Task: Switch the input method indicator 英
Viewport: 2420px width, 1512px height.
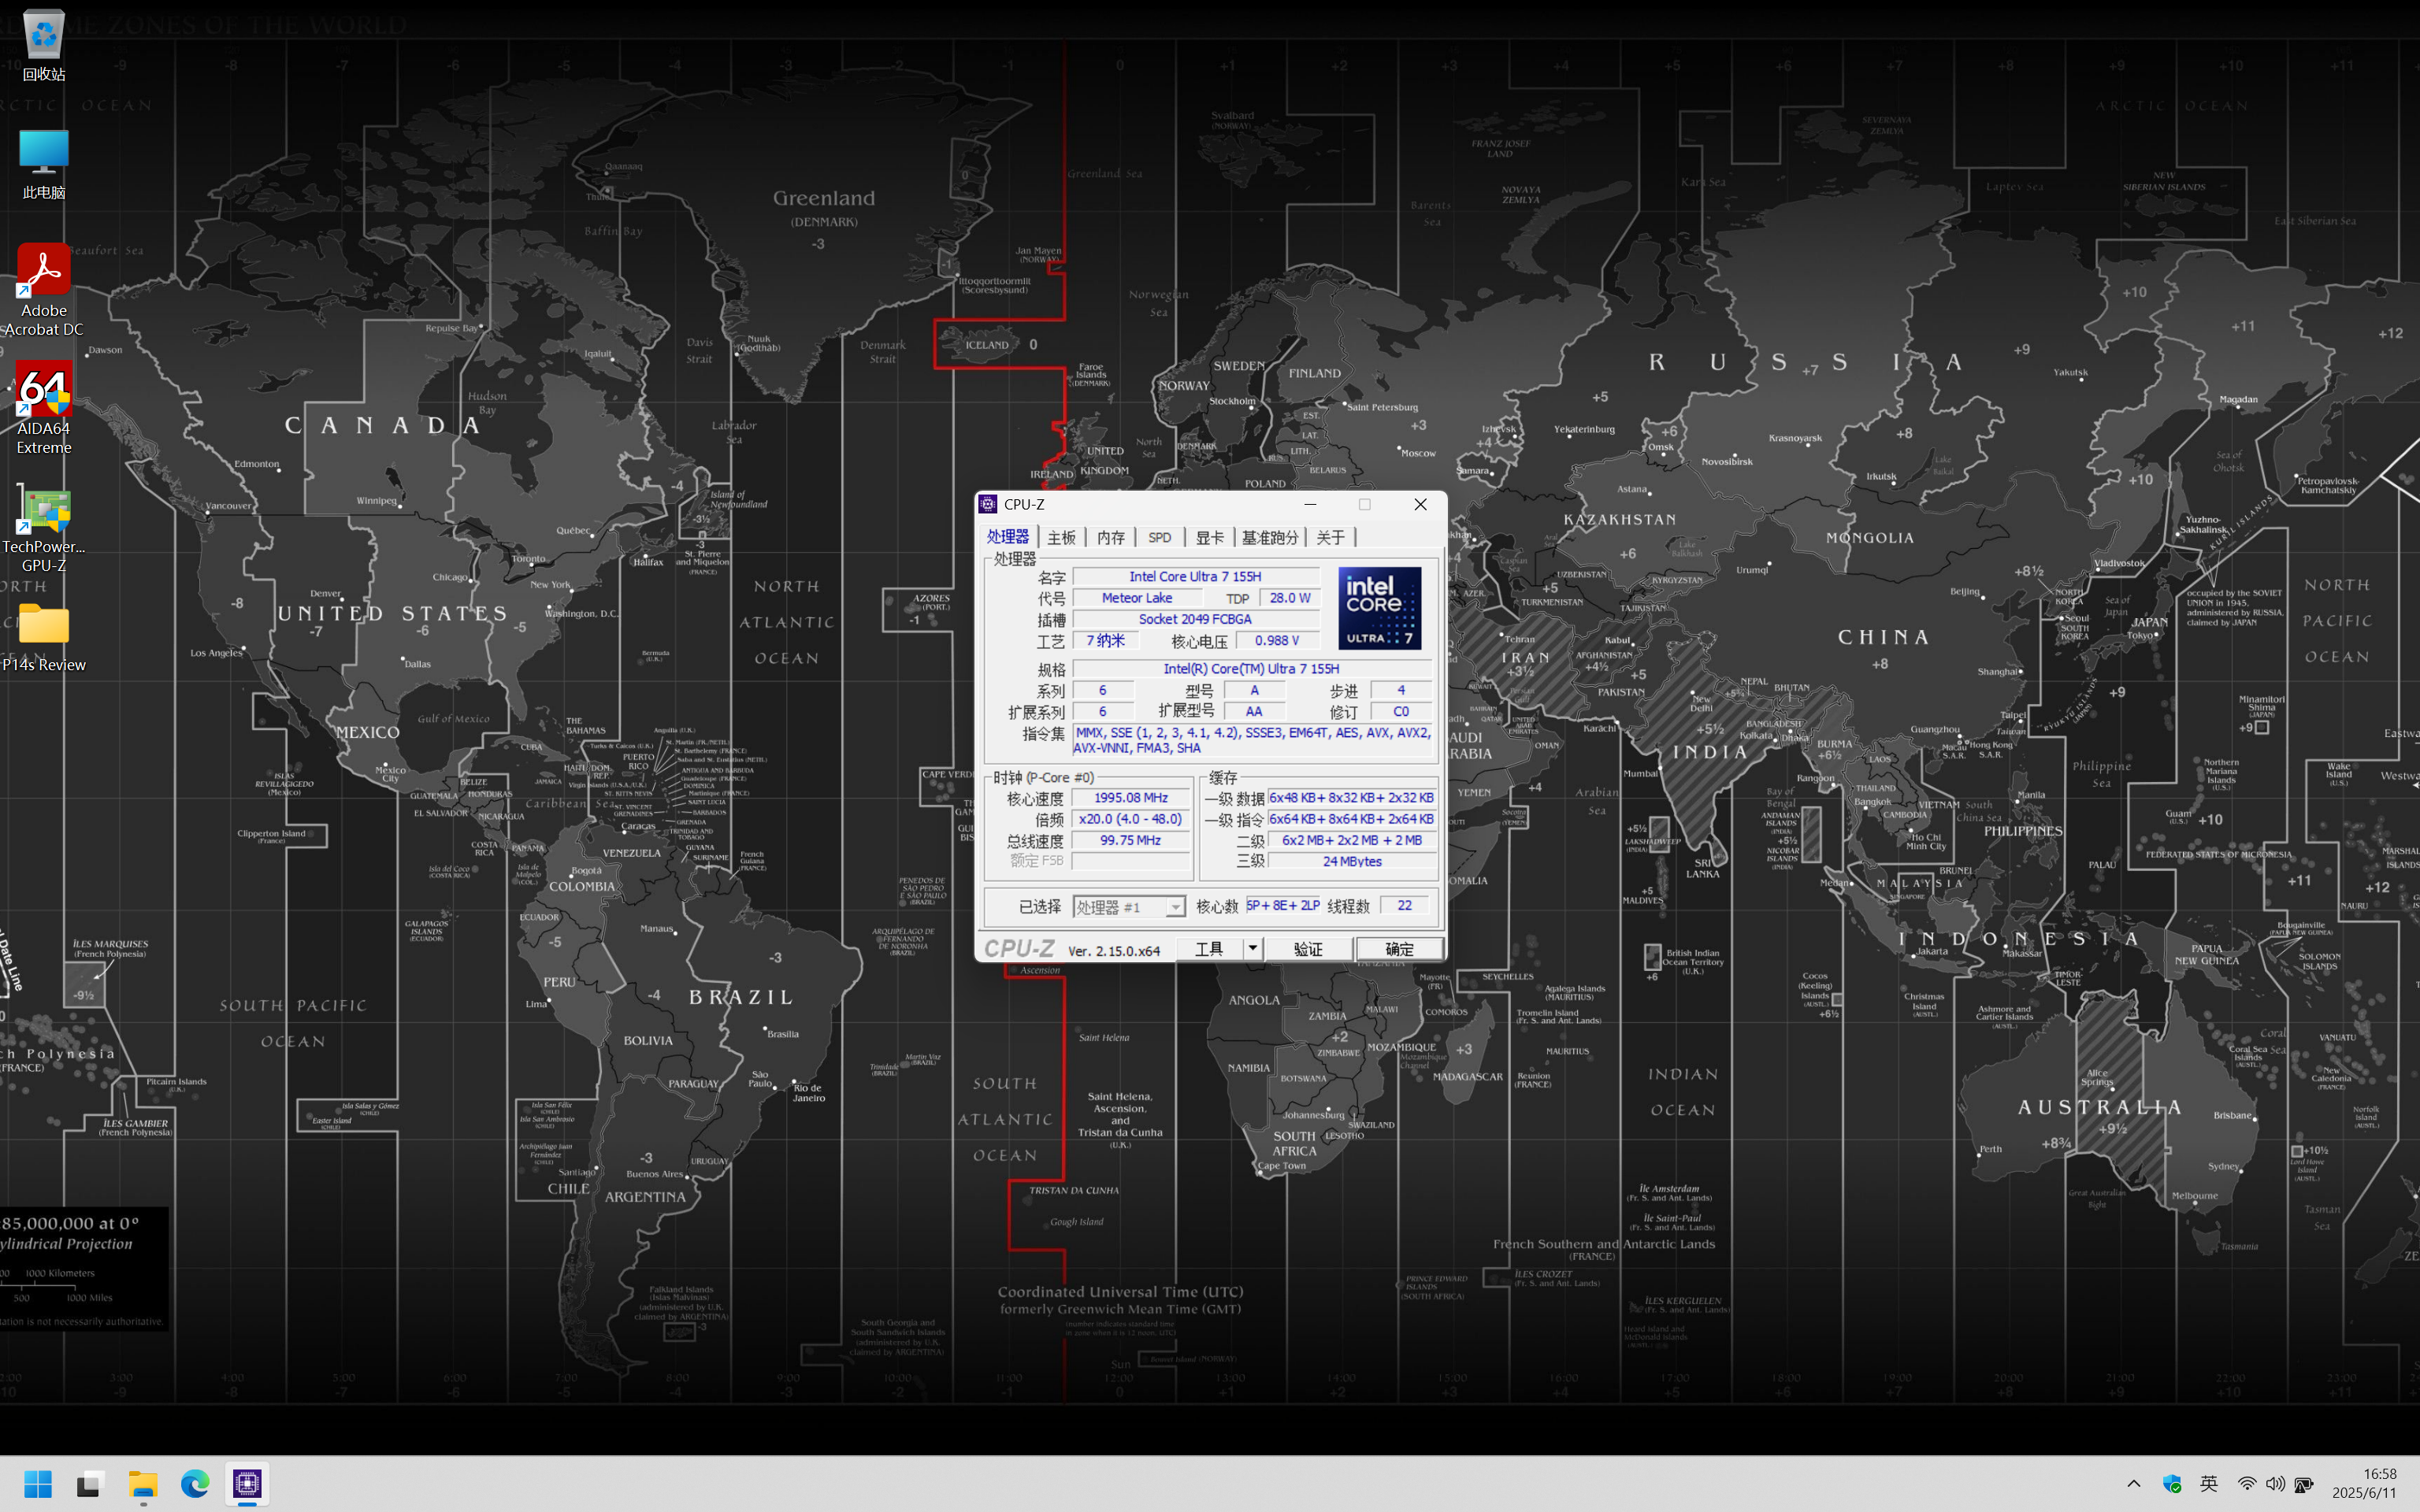Action: point(2209,1484)
